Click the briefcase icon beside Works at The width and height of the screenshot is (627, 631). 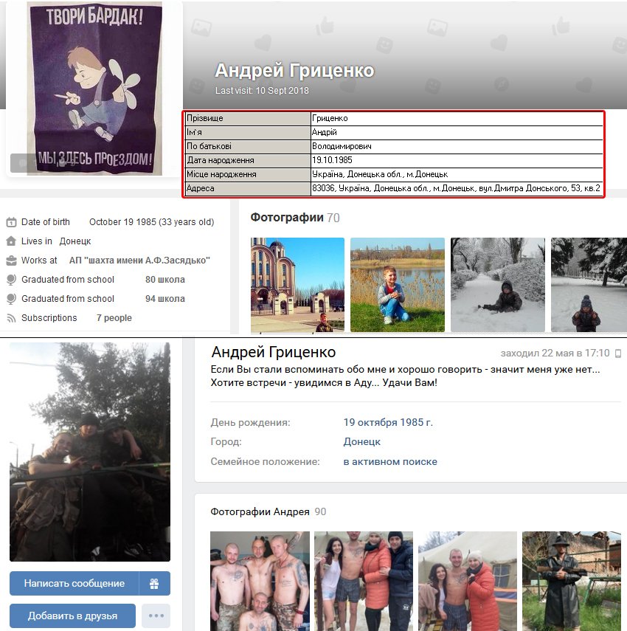(x=11, y=261)
